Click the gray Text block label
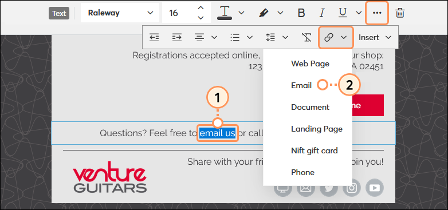Screen dimensions: 448x210 pyautogui.click(x=59, y=13)
